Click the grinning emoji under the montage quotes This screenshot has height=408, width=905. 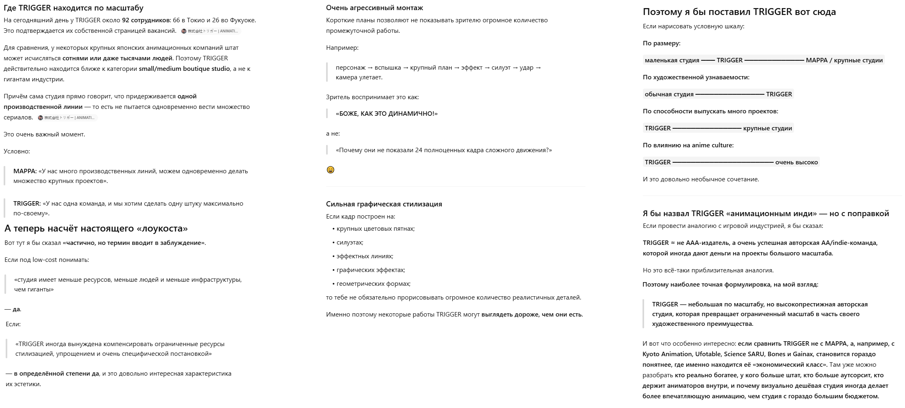(331, 170)
